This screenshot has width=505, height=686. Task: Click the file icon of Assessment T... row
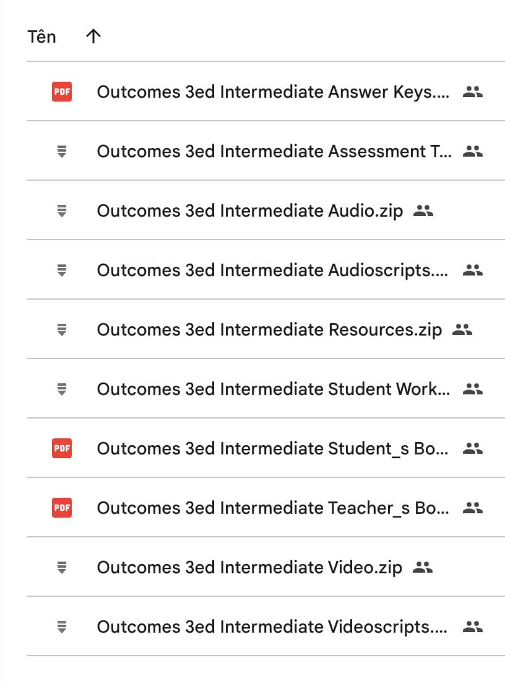click(x=62, y=151)
